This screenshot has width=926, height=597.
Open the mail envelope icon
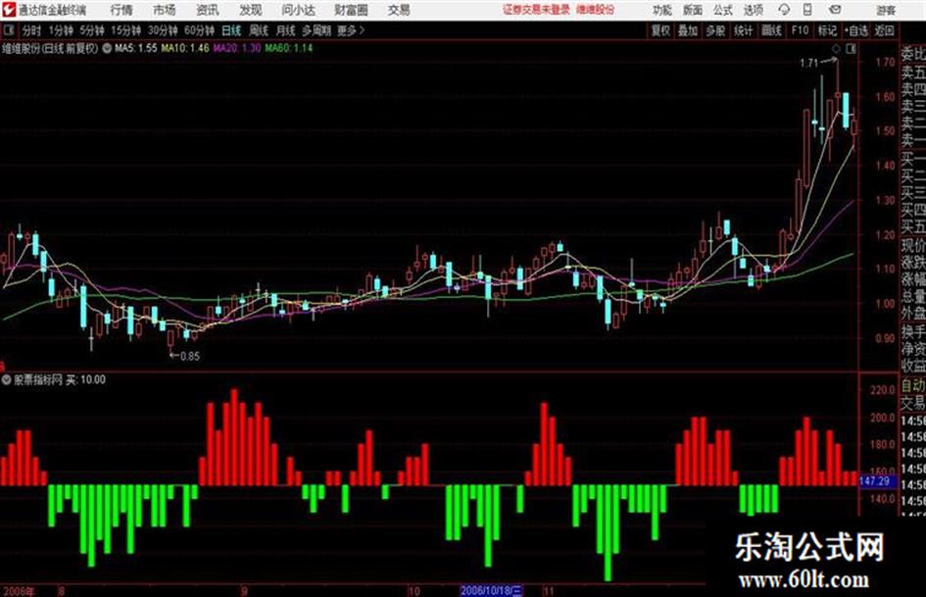(x=835, y=10)
